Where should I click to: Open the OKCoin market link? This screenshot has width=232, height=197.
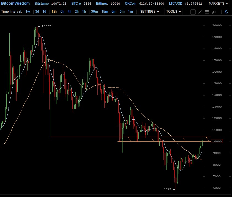(x=130, y=4)
